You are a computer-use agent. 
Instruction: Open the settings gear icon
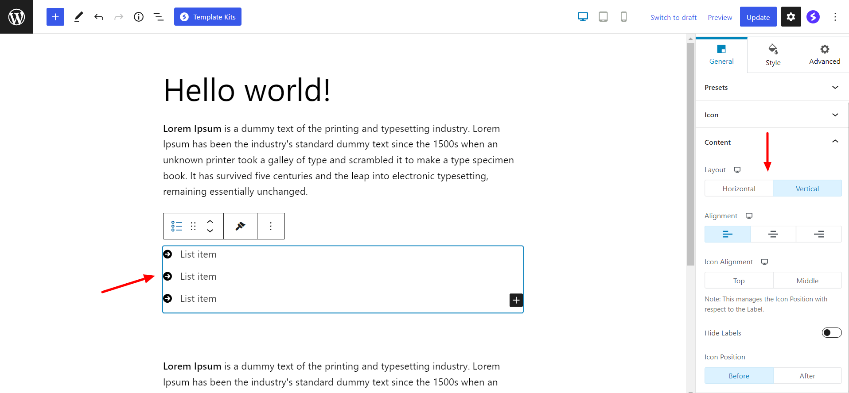(791, 17)
